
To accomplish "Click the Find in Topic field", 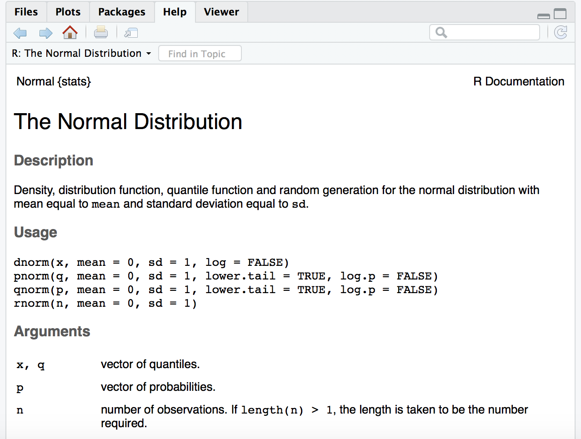I will click(x=200, y=53).
